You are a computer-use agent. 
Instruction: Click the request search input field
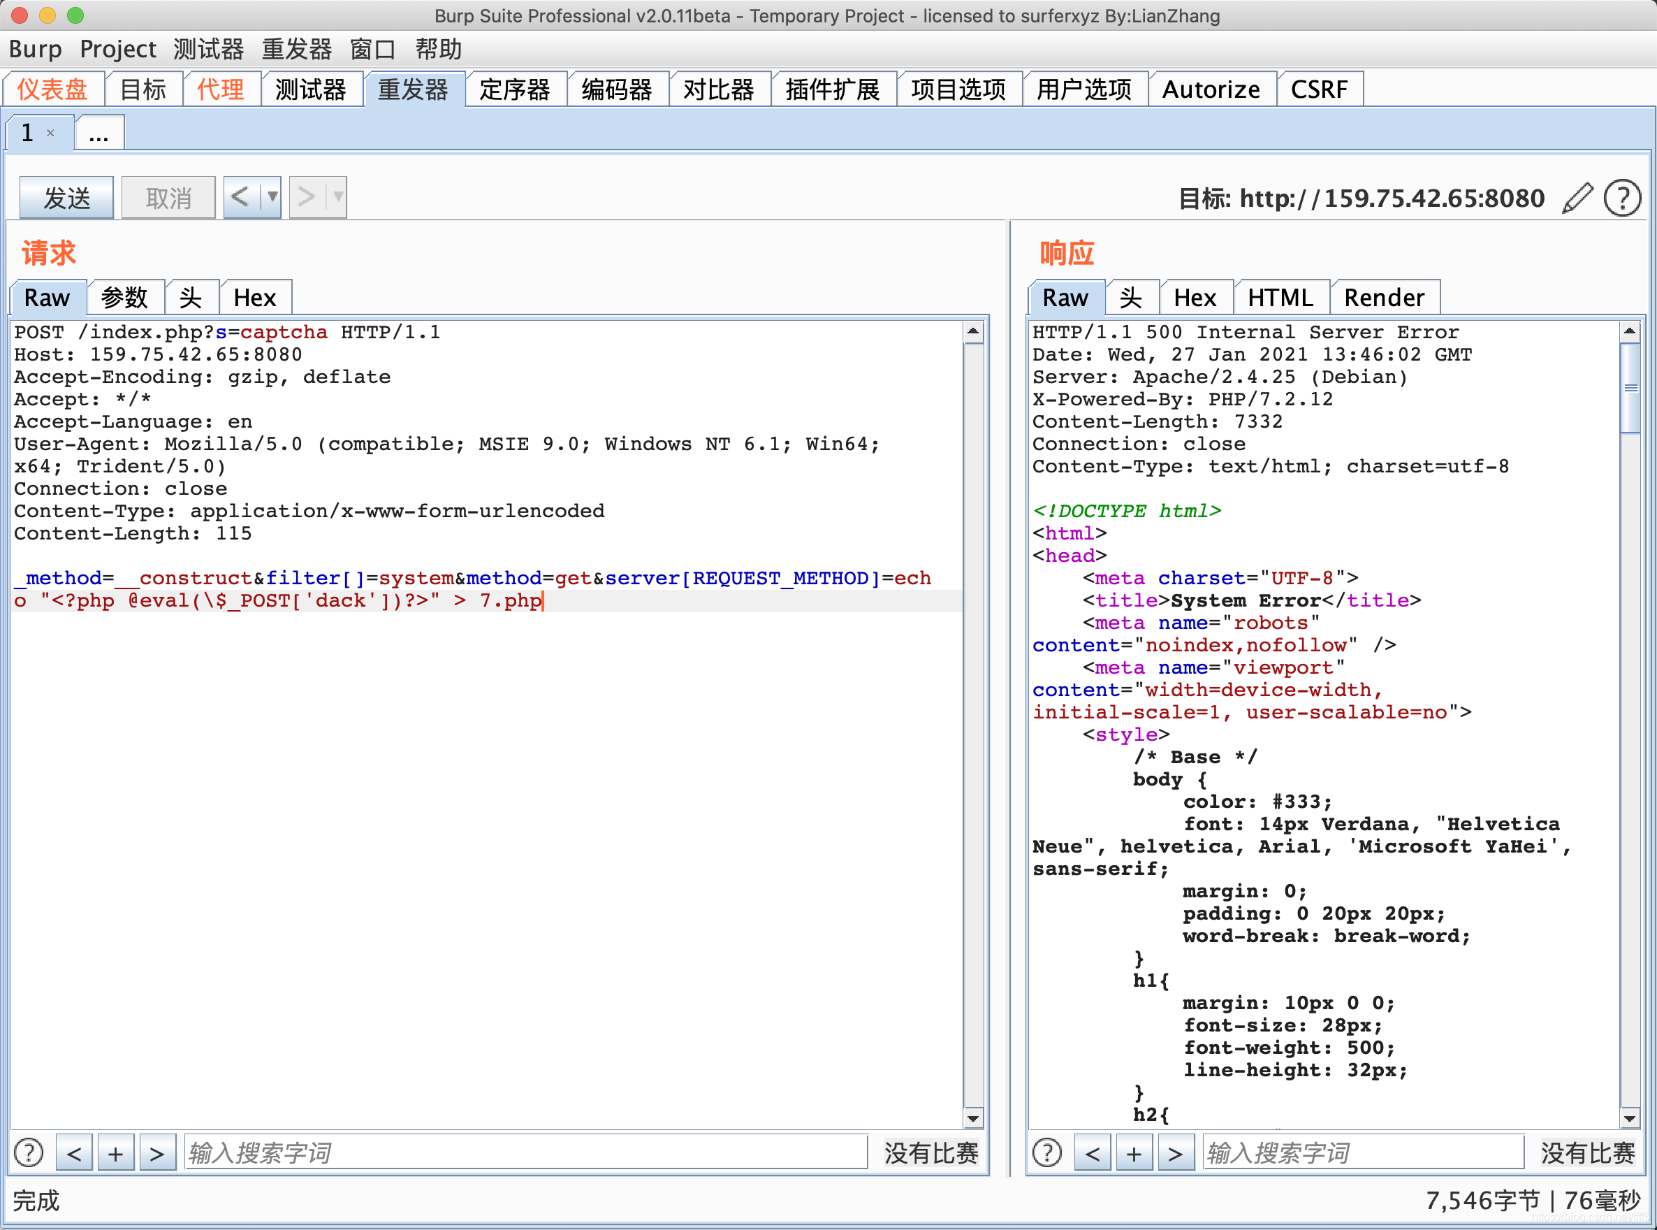(x=525, y=1152)
